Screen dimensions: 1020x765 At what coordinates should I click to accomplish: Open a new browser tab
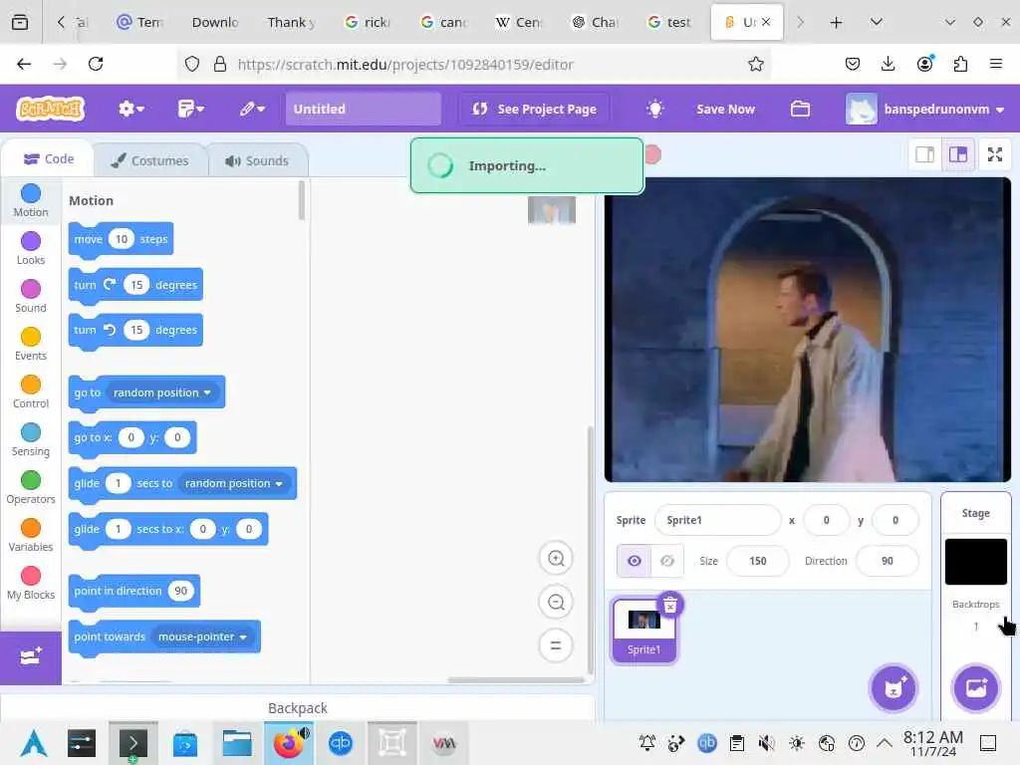click(836, 23)
